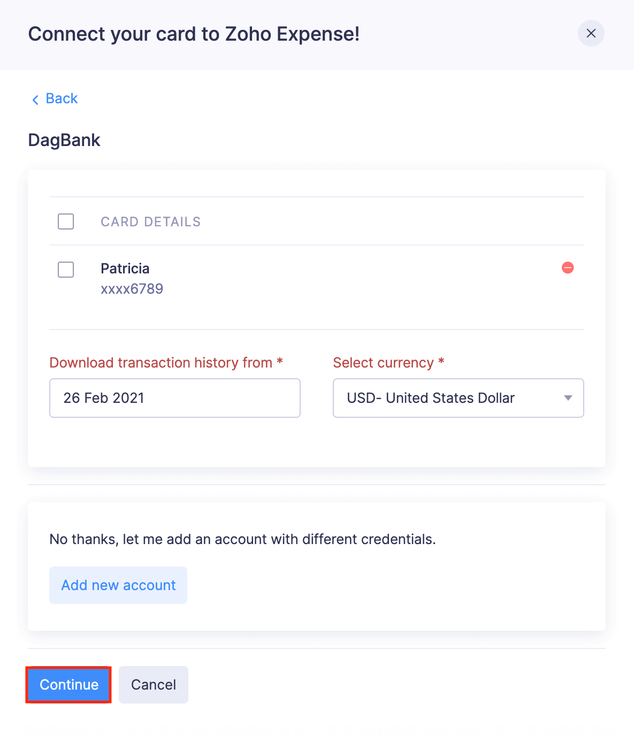Image resolution: width=634 pixels, height=734 pixels.
Task: Close the Connect your card dialog
Action: (x=591, y=33)
